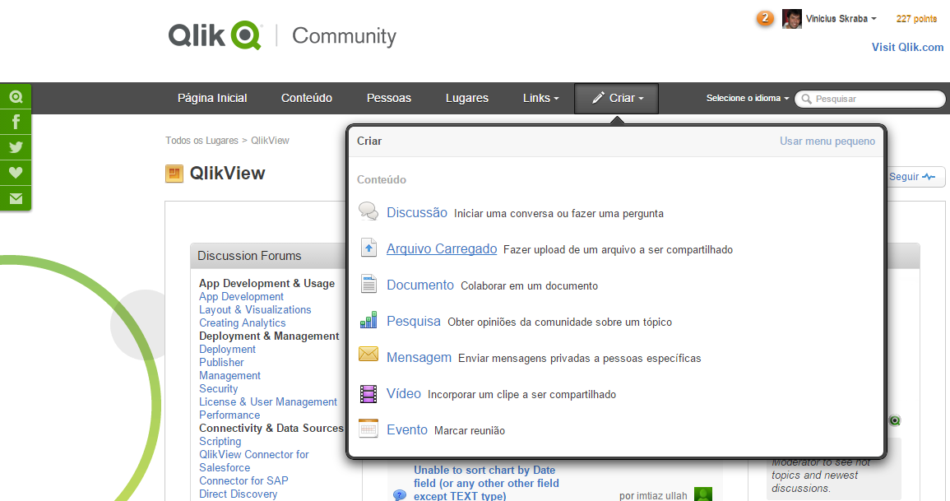Click the QlikView breadcrumb link
This screenshot has height=501, width=950.
[271, 141]
